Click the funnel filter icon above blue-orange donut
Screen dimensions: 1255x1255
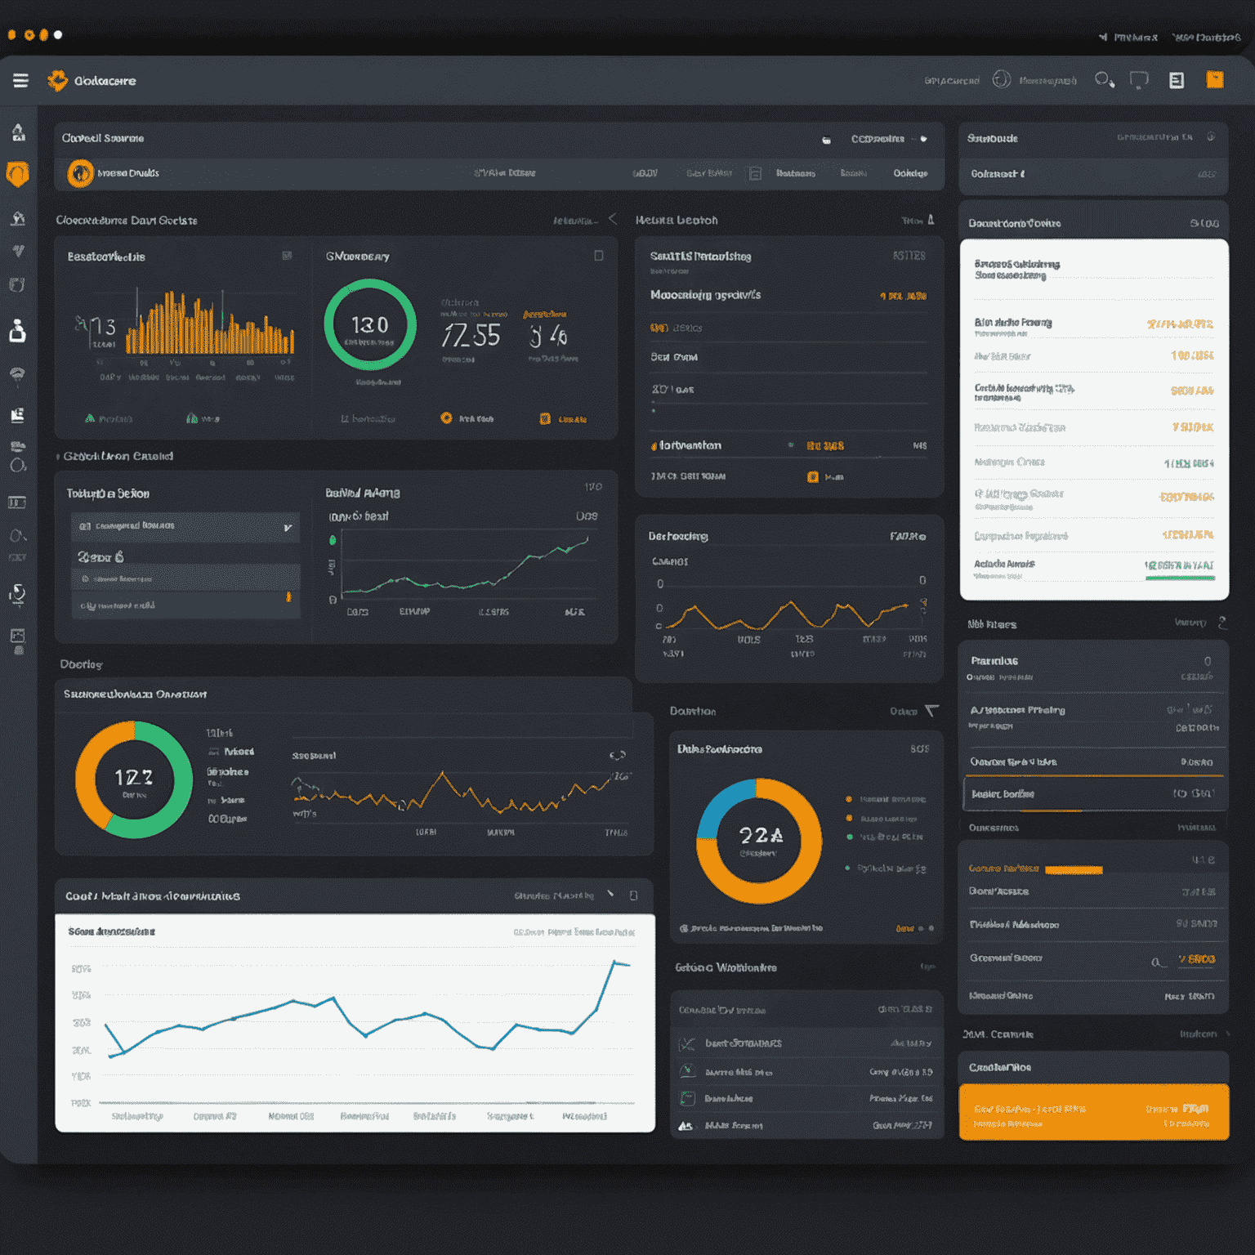click(x=931, y=711)
